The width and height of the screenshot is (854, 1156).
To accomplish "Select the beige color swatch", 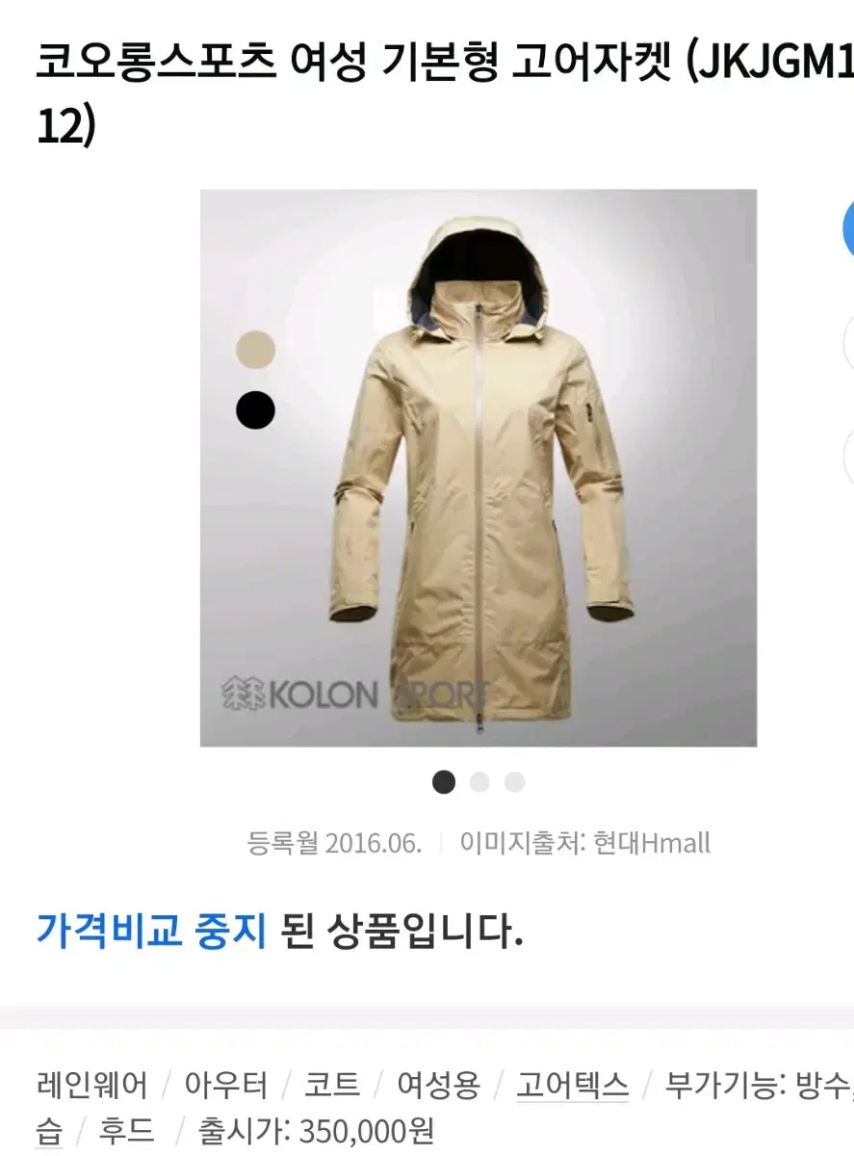I will tap(255, 350).
